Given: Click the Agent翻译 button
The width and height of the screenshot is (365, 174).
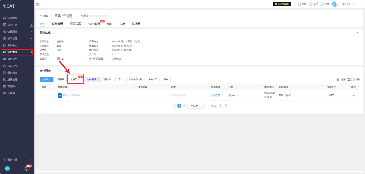Looking at the screenshot, I should click(x=91, y=79).
